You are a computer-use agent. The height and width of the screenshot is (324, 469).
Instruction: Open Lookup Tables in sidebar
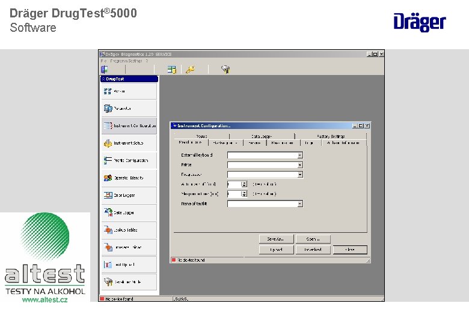pos(129,230)
